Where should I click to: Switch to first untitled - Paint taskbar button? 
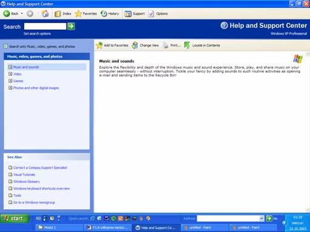(x=205, y=228)
